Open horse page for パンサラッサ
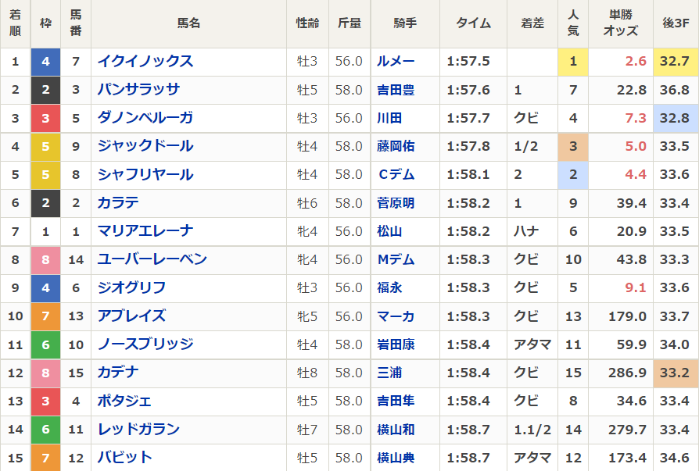 pos(138,90)
